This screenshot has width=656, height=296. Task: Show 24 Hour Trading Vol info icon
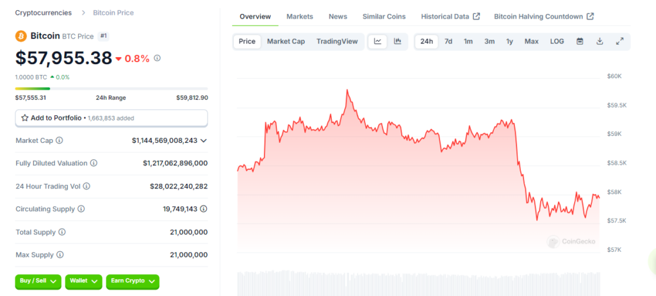[86, 186]
